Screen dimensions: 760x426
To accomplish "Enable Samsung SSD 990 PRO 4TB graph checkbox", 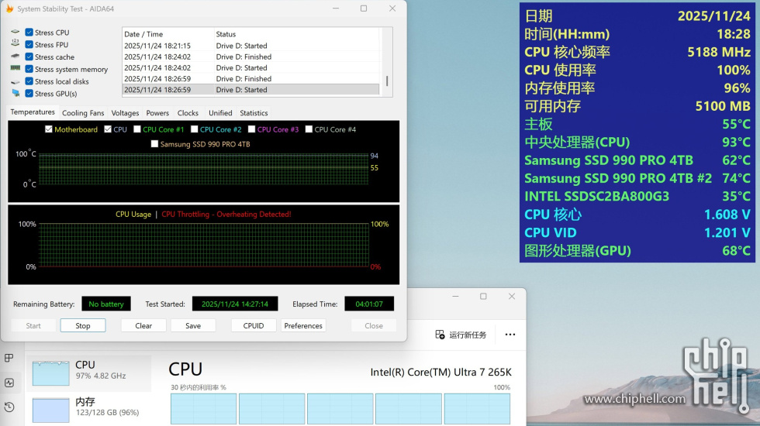I will click(x=154, y=144).
